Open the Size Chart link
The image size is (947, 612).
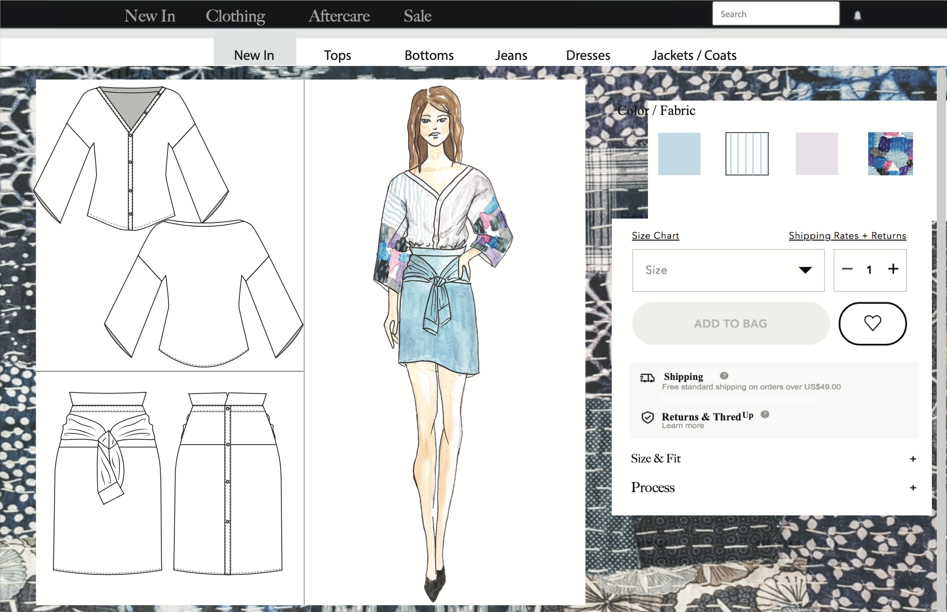coord(655,236)
